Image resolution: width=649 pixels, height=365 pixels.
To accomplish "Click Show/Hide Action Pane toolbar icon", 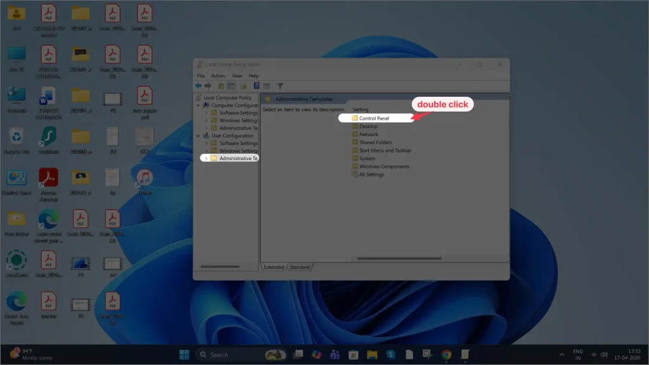I will [267, 86].
